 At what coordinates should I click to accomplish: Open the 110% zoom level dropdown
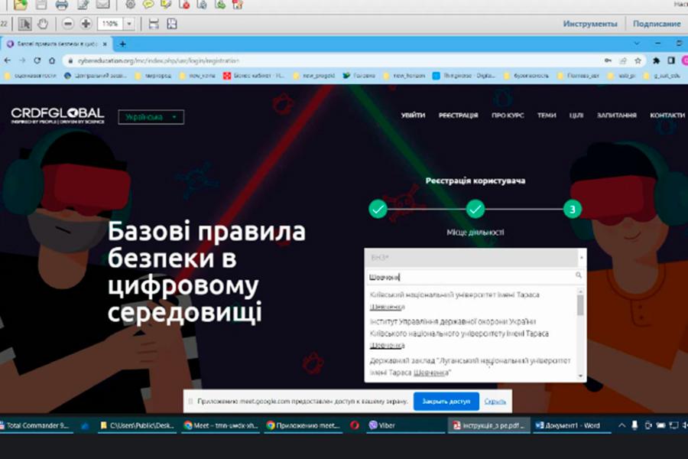click(x=129, y=24)
